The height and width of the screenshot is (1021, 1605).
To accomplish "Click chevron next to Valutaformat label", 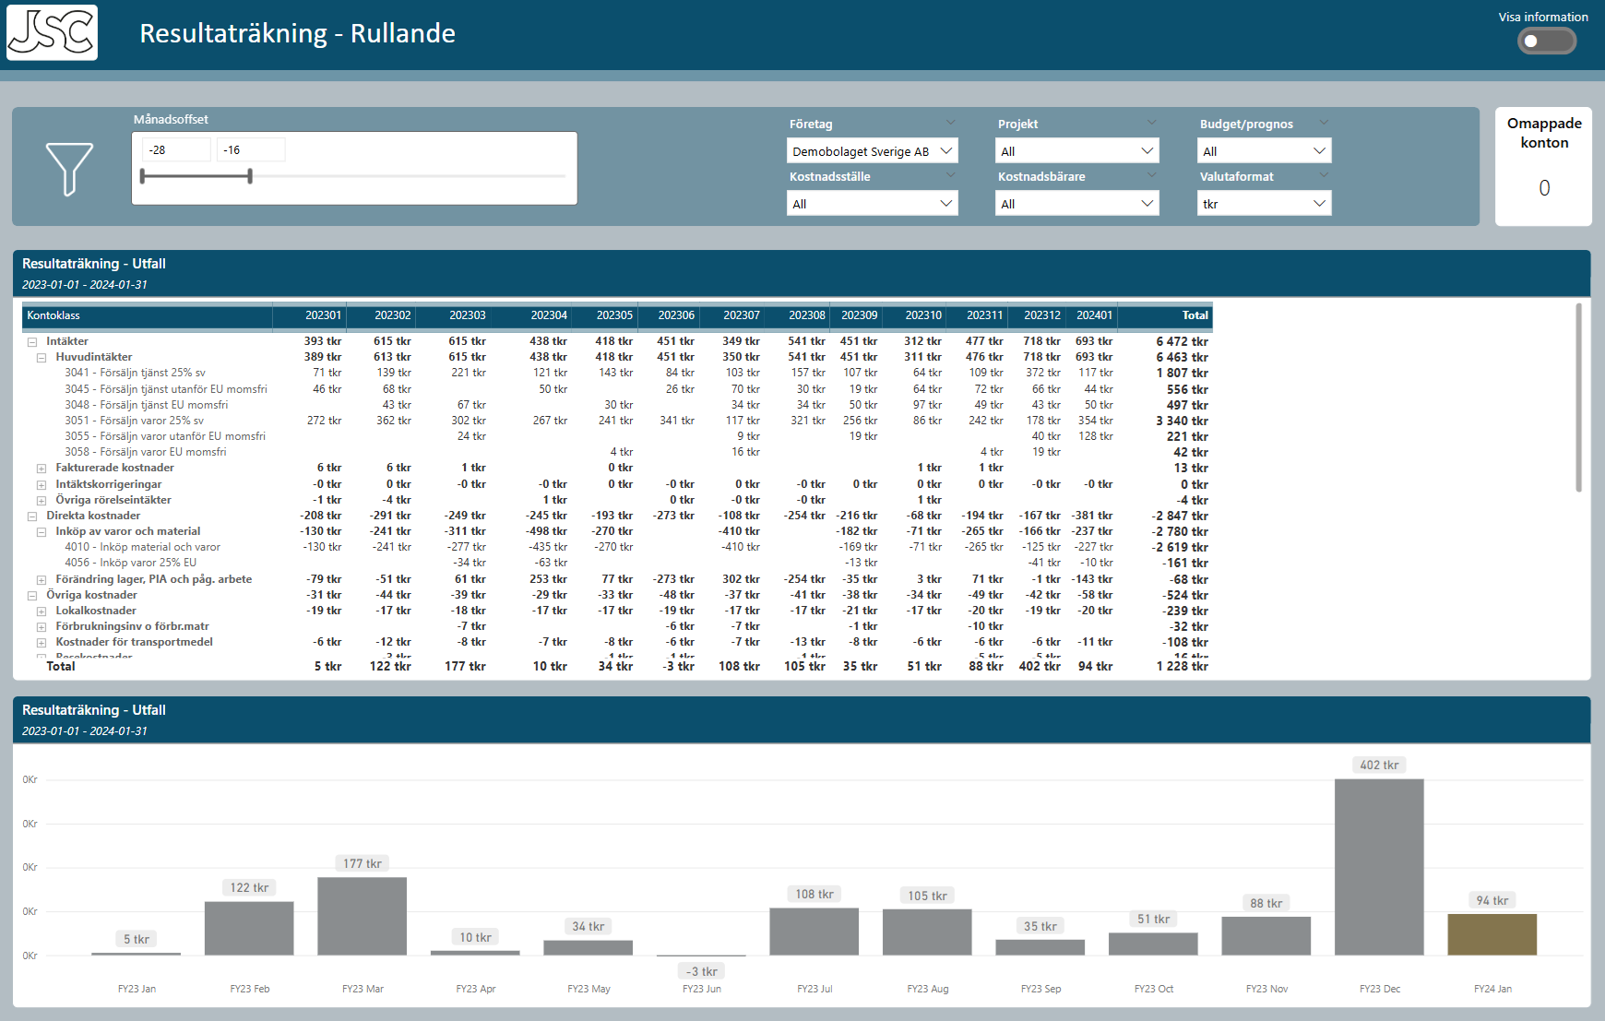I will click(1325, 175).
